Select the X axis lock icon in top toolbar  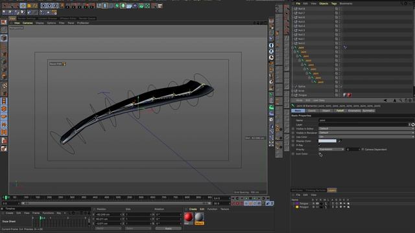click(x=43, y=5)
